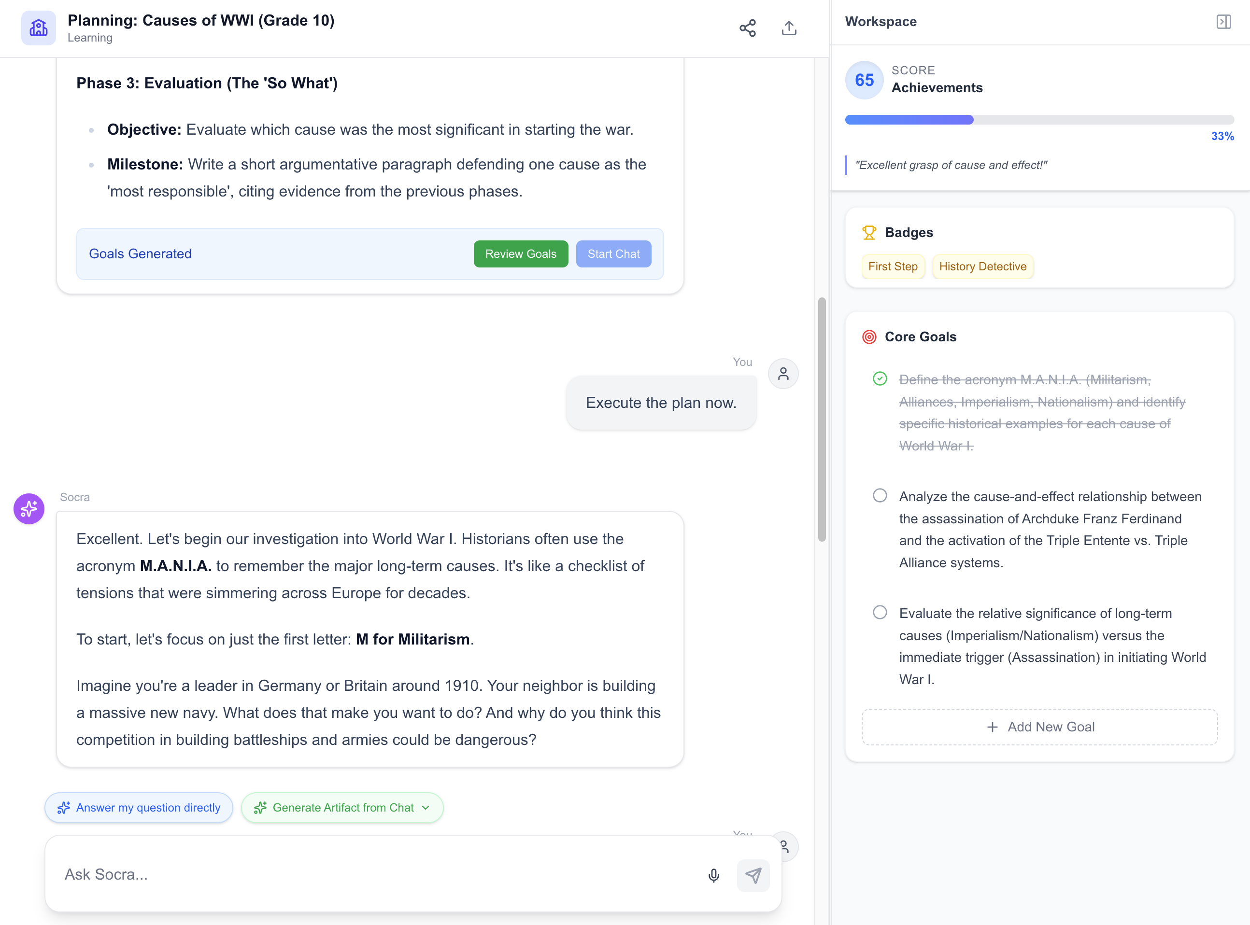Click the share icon in header
Screen dimensions: 1250x925
747,28
